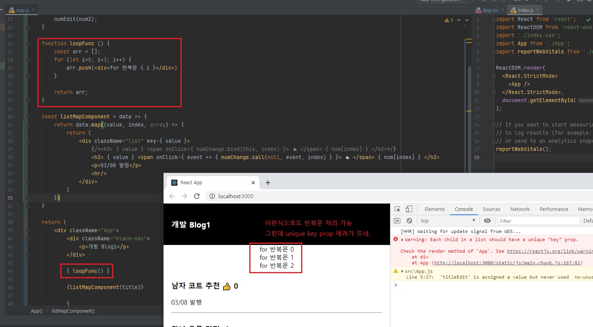Reload the localhost:3000 page
The width and height of the screenshot is (593, 327).
click(x=197, y=196)
